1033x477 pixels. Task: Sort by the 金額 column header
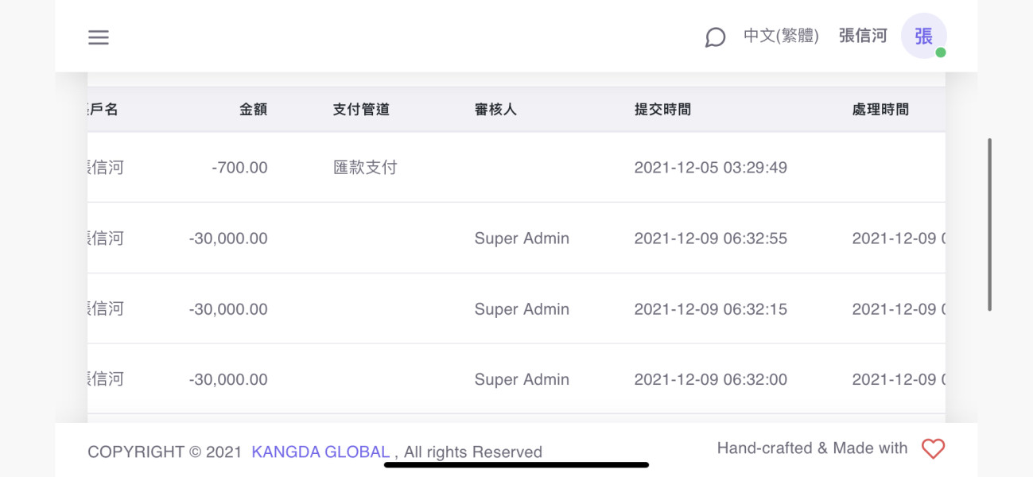click(254, 110)
